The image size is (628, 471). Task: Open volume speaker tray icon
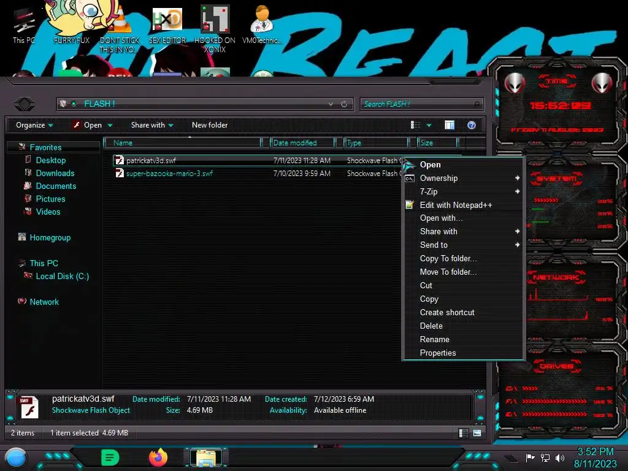560,458
